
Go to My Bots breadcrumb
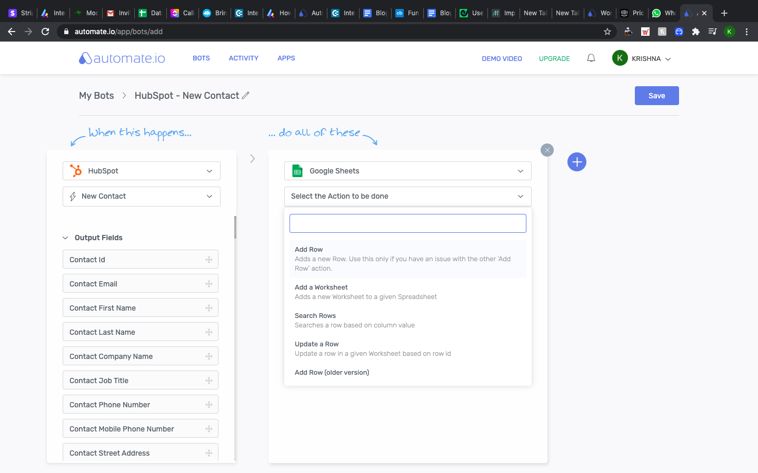96,96
